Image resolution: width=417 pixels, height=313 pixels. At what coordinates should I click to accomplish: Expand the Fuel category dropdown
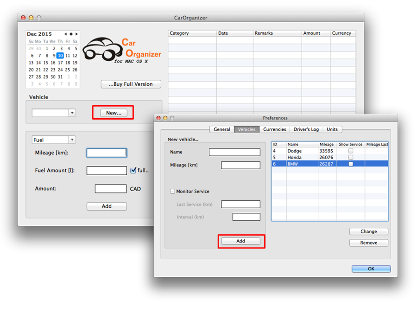pyautogui.click(x=72, y=140)
